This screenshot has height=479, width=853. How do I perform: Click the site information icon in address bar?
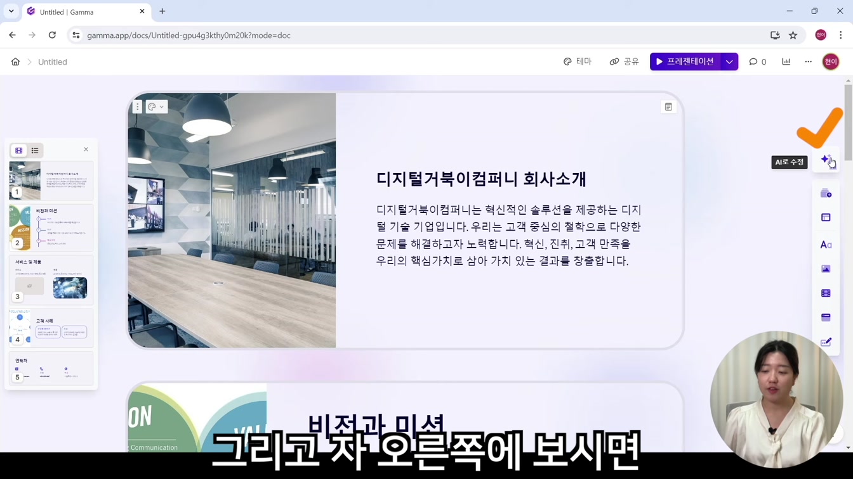coord(76,35)
